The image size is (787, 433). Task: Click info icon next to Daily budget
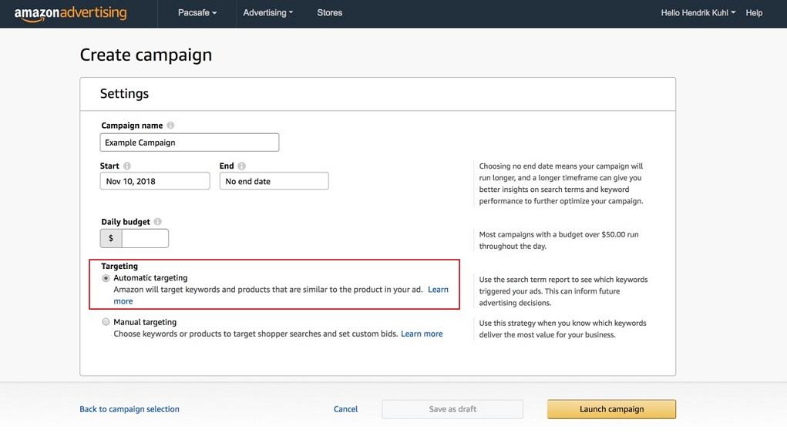157,222
